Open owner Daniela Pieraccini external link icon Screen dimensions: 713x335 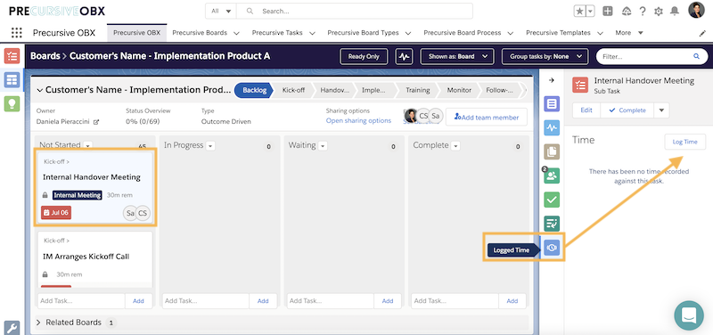[96, 122]
